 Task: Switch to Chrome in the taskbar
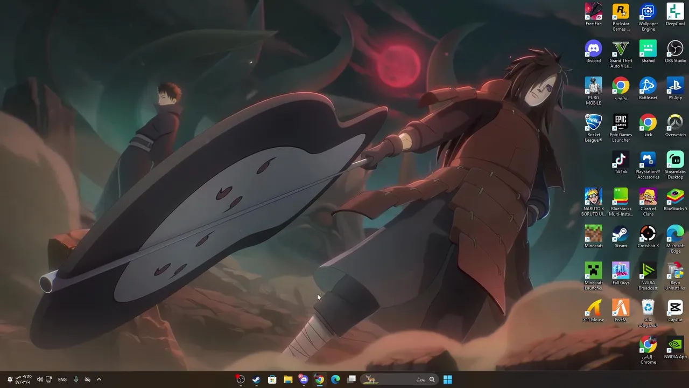[x=320, y=379]
